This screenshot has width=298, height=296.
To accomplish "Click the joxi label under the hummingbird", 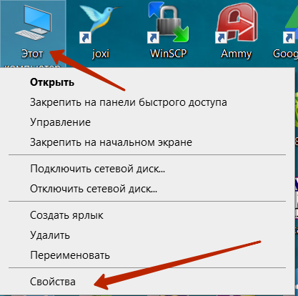I will (x=101, y=54).
